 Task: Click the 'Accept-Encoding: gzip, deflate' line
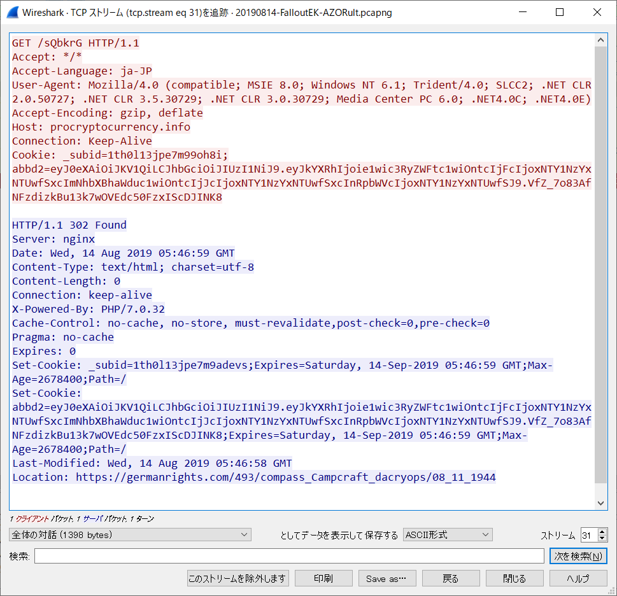pyautogui.click(x=108, y=113)
